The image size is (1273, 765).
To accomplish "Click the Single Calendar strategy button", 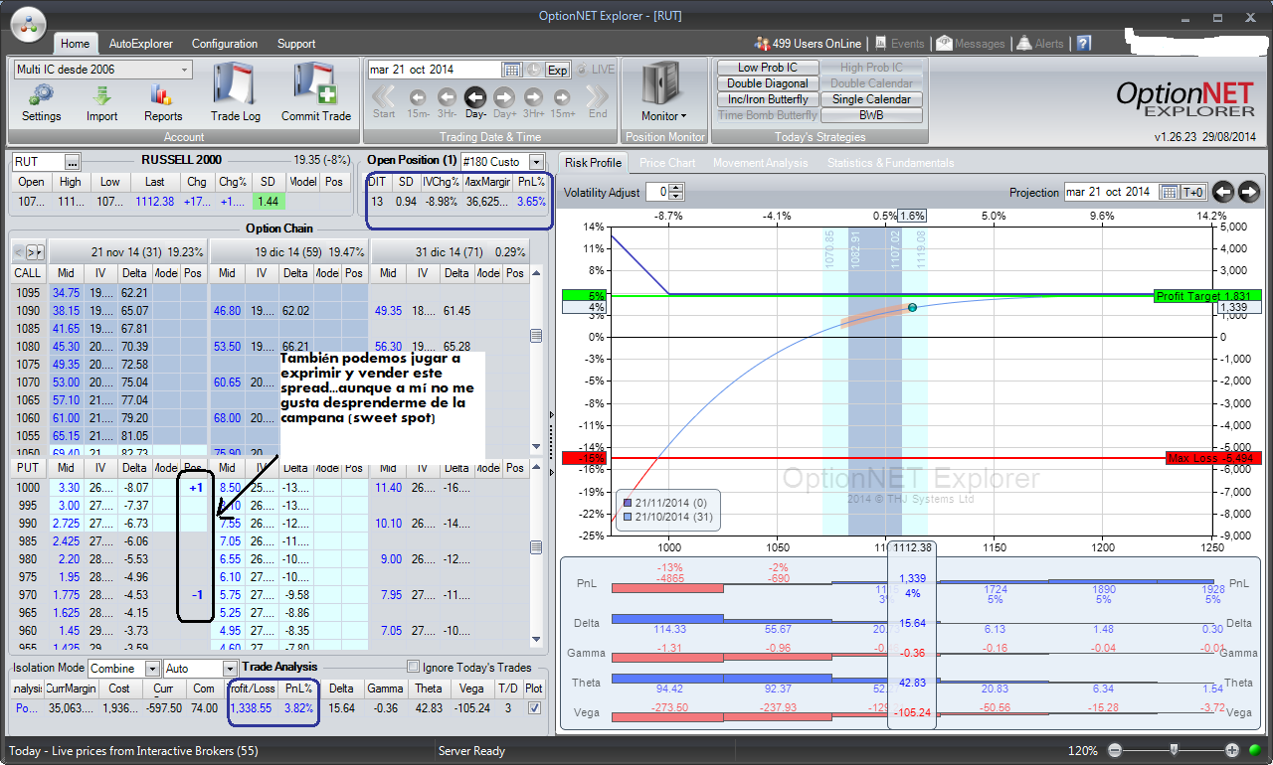I will (871, 99).
